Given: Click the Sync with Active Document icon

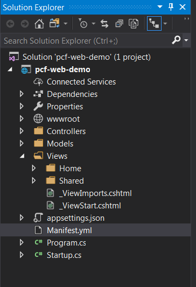Looking at the screenshot, I should click(104, 24).
